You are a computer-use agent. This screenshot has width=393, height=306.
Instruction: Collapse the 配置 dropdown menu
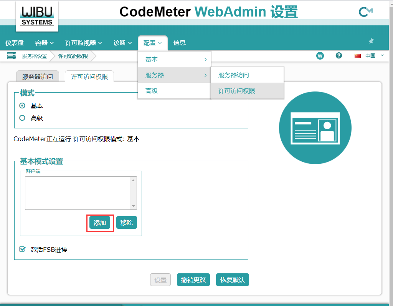pyautogui.click(x=153, y=43)
